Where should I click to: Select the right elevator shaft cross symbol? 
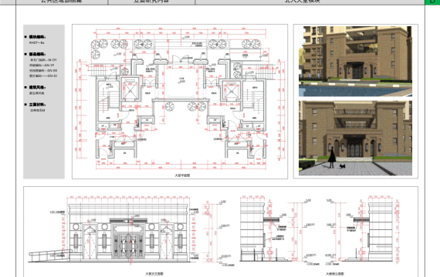pos(232,90)
